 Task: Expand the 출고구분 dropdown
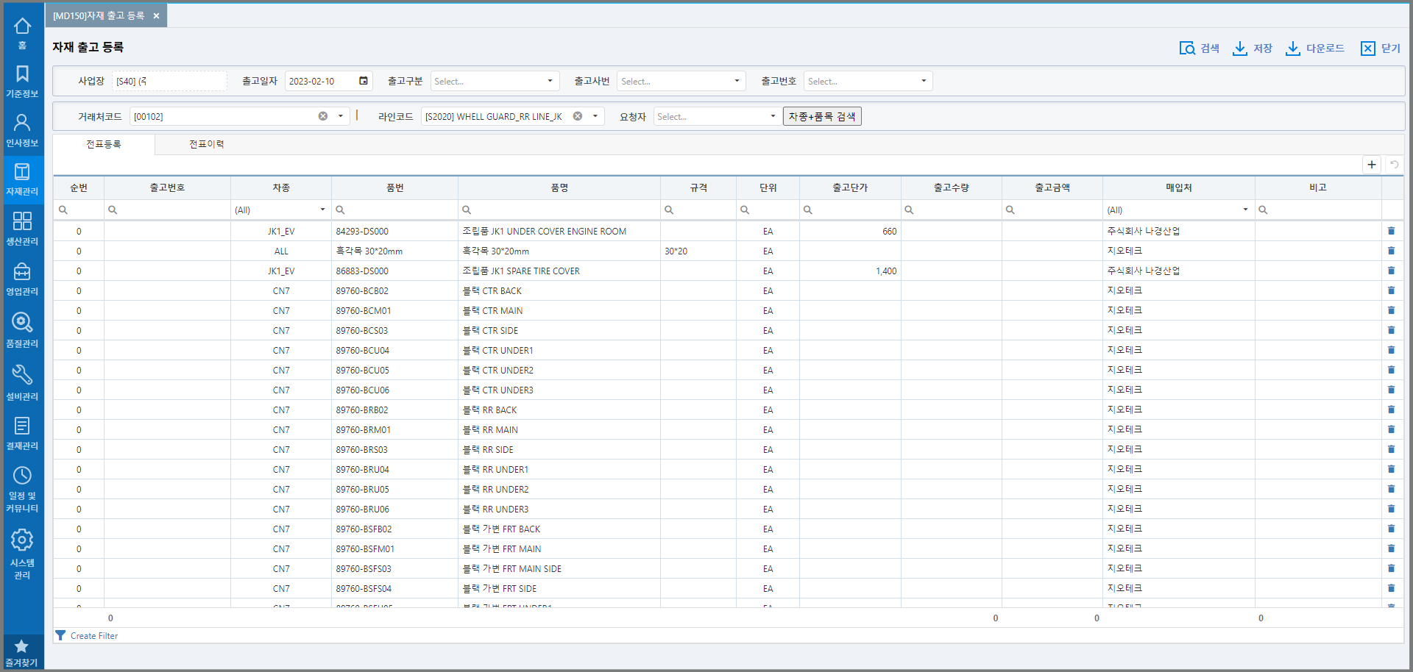[x=549, y=81]
